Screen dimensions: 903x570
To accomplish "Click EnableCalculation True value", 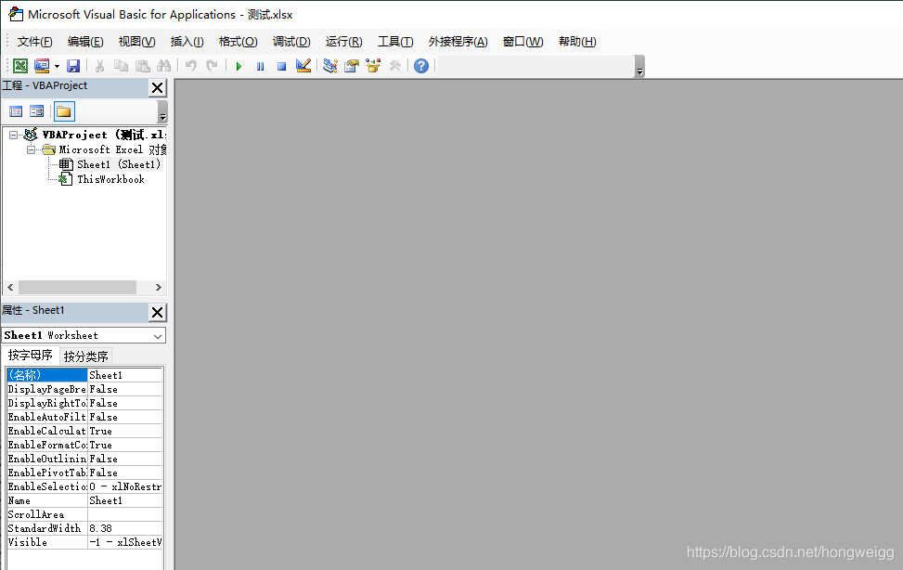I will point(124,431).
